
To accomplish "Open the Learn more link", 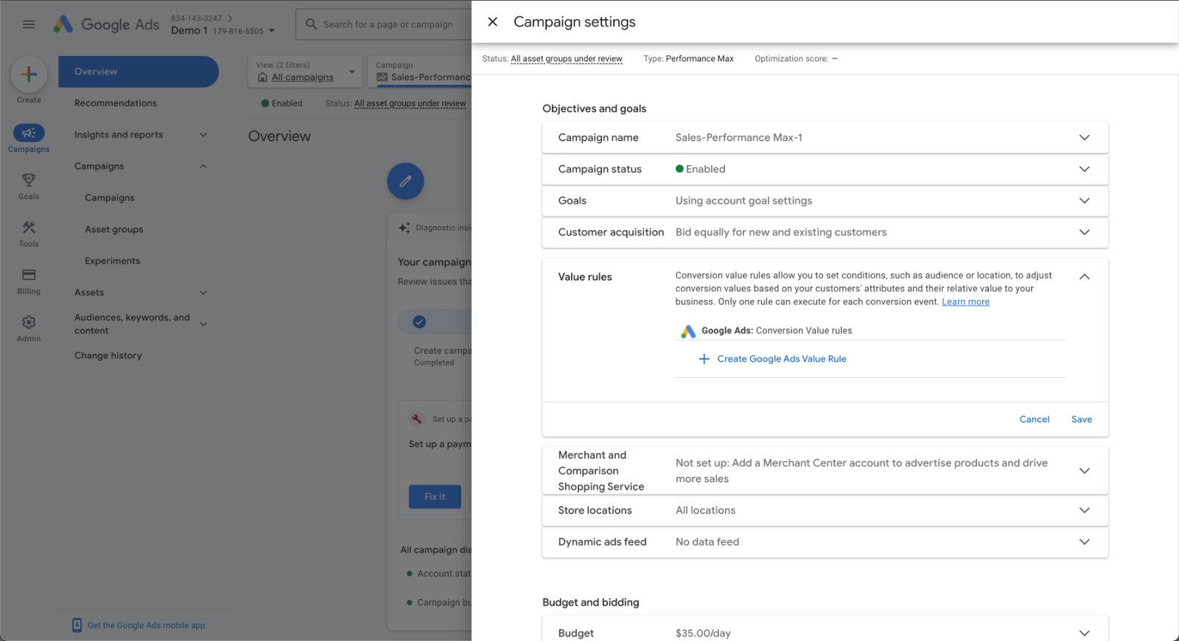I will pyautogui.click(x=965, y=302).
